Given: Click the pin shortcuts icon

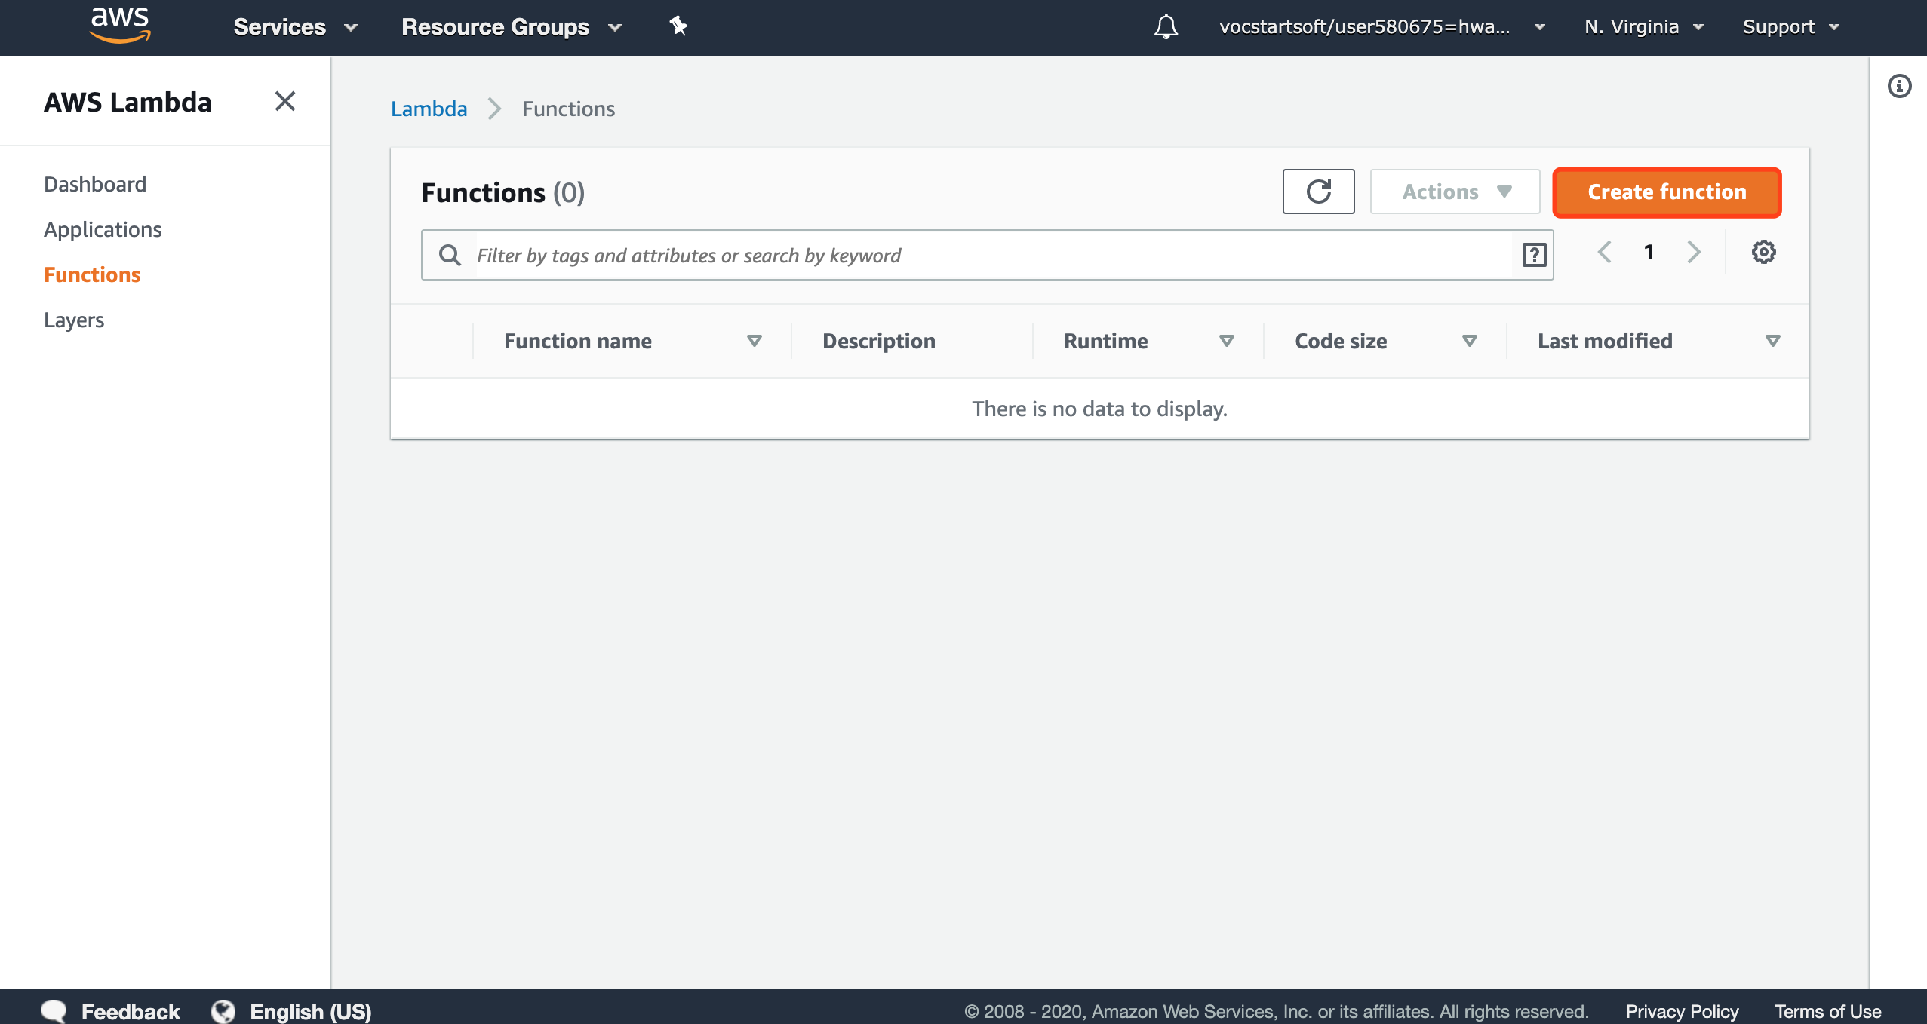Looking at the screenshot, I should [x=678, y=26].
